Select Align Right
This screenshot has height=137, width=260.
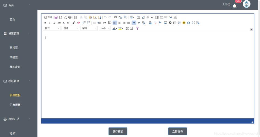point(124,23)
